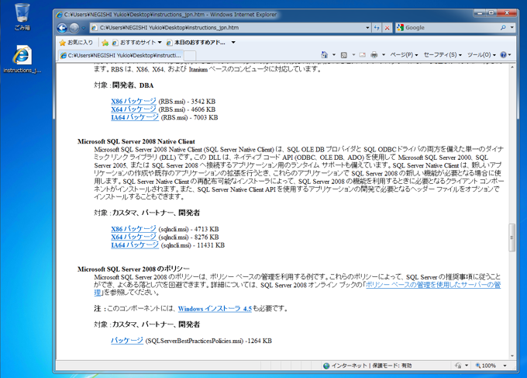Click the vertical scrollbar thumb
The height and width of the screenshot is (378, 527).
tap(511, 238)
